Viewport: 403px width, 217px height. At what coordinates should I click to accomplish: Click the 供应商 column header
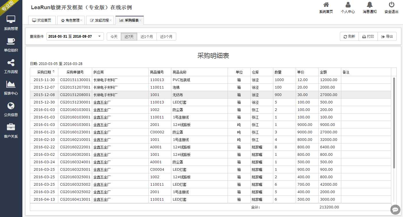click(120, 72)
